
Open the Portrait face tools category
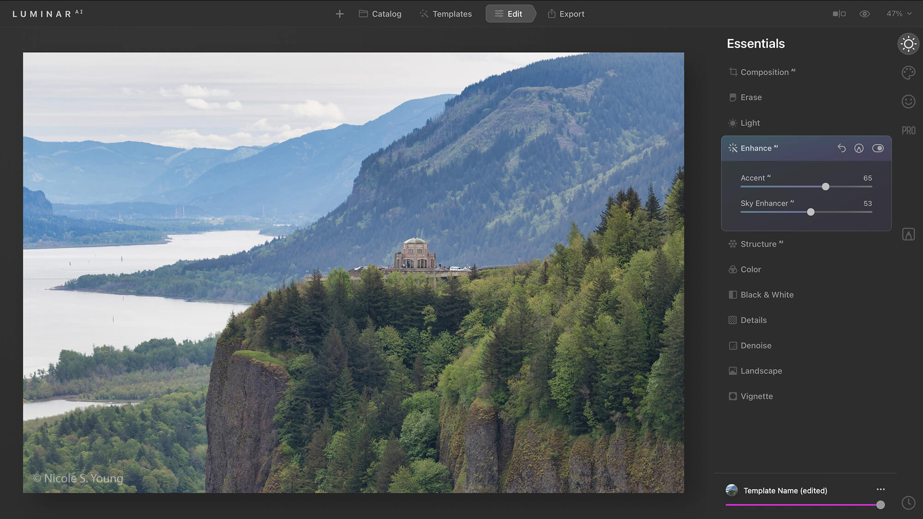[x=908, y=101]
